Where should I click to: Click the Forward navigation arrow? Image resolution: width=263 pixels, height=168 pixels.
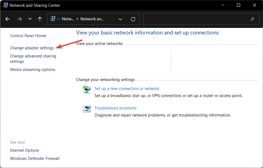[x=19, y=19]
